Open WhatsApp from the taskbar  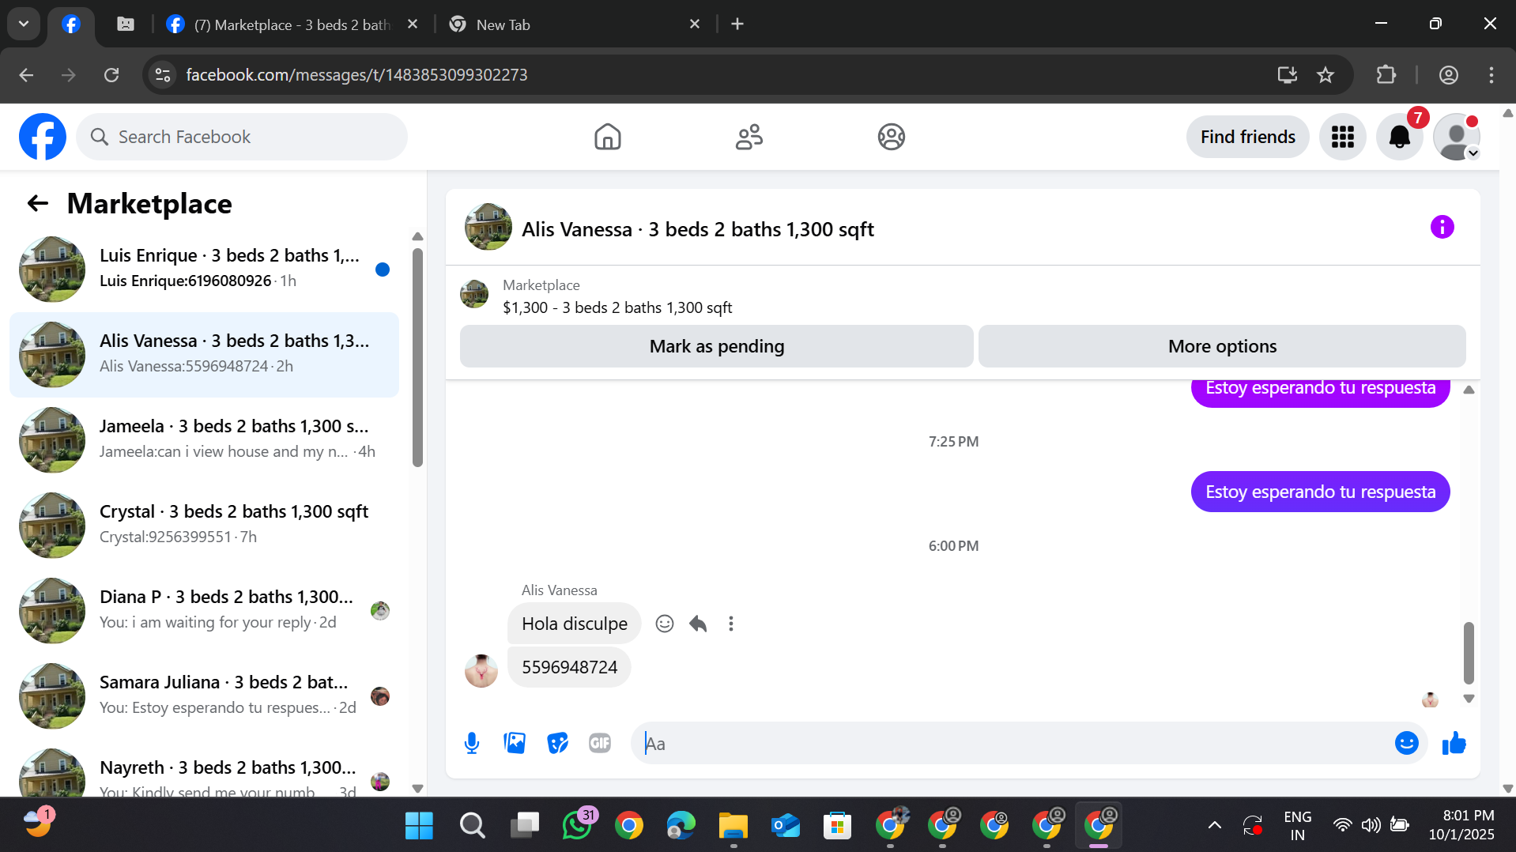577,826
